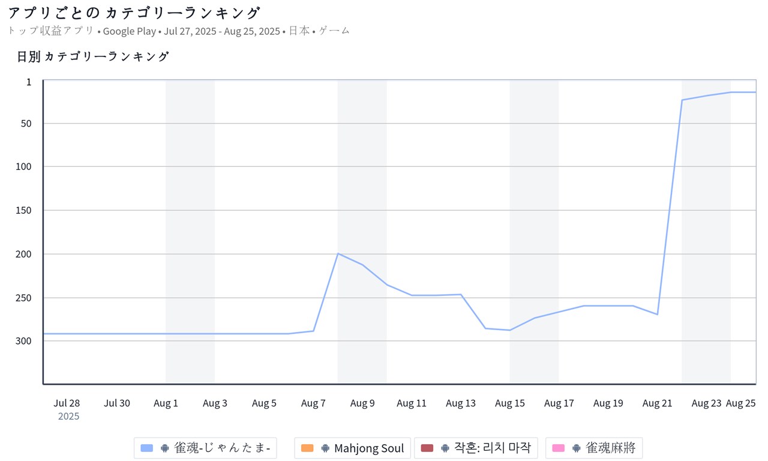Click the Jul 28 date label

(67, 403)
